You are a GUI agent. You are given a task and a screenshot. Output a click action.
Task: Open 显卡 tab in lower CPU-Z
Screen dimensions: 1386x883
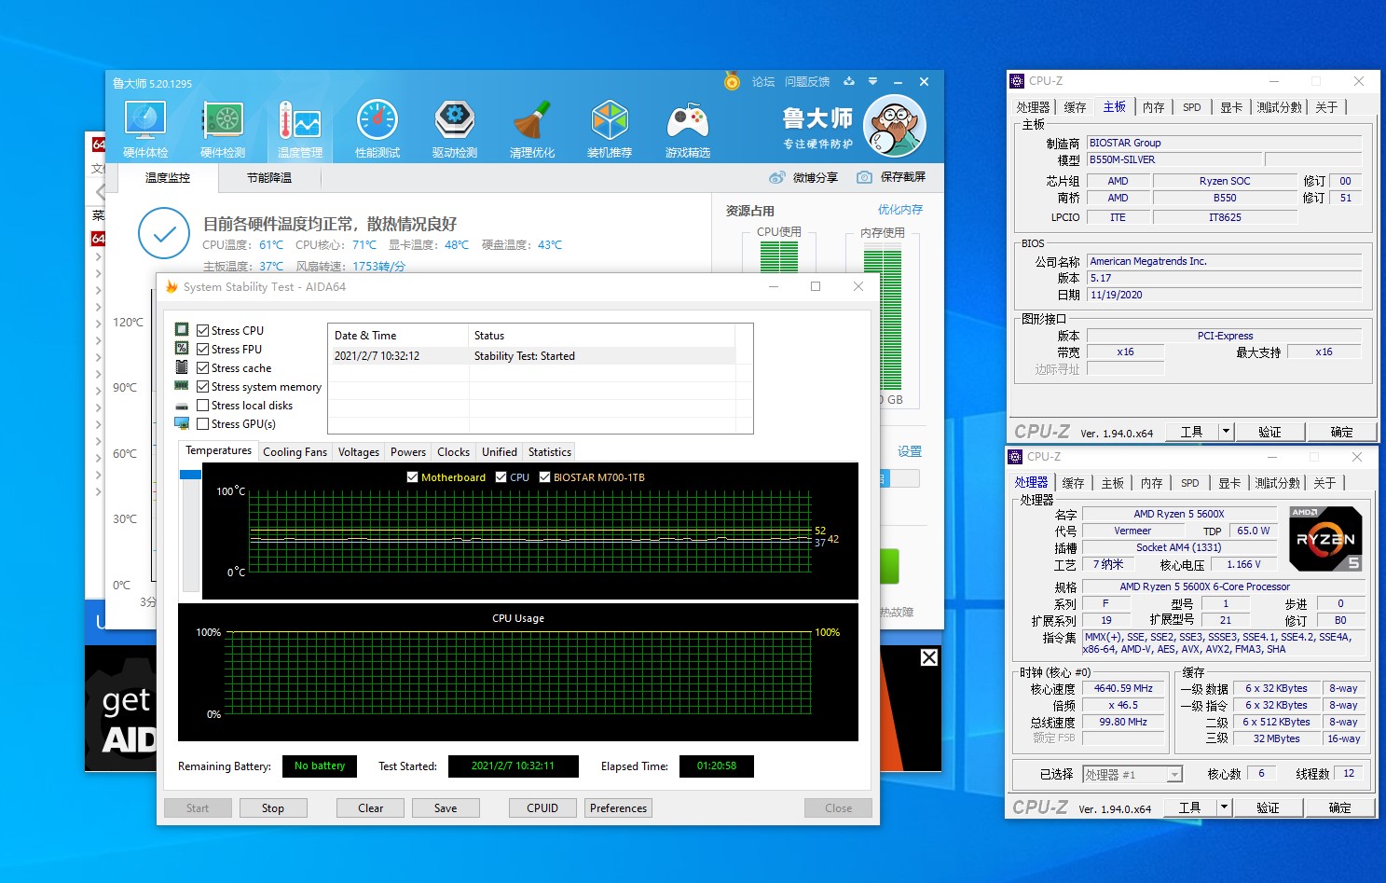click(x=1229, y=483)
